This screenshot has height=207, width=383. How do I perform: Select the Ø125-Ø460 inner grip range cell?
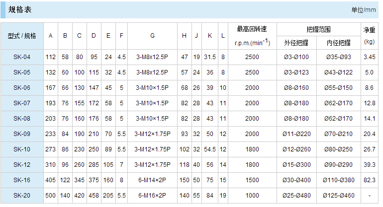coord(338,195)
